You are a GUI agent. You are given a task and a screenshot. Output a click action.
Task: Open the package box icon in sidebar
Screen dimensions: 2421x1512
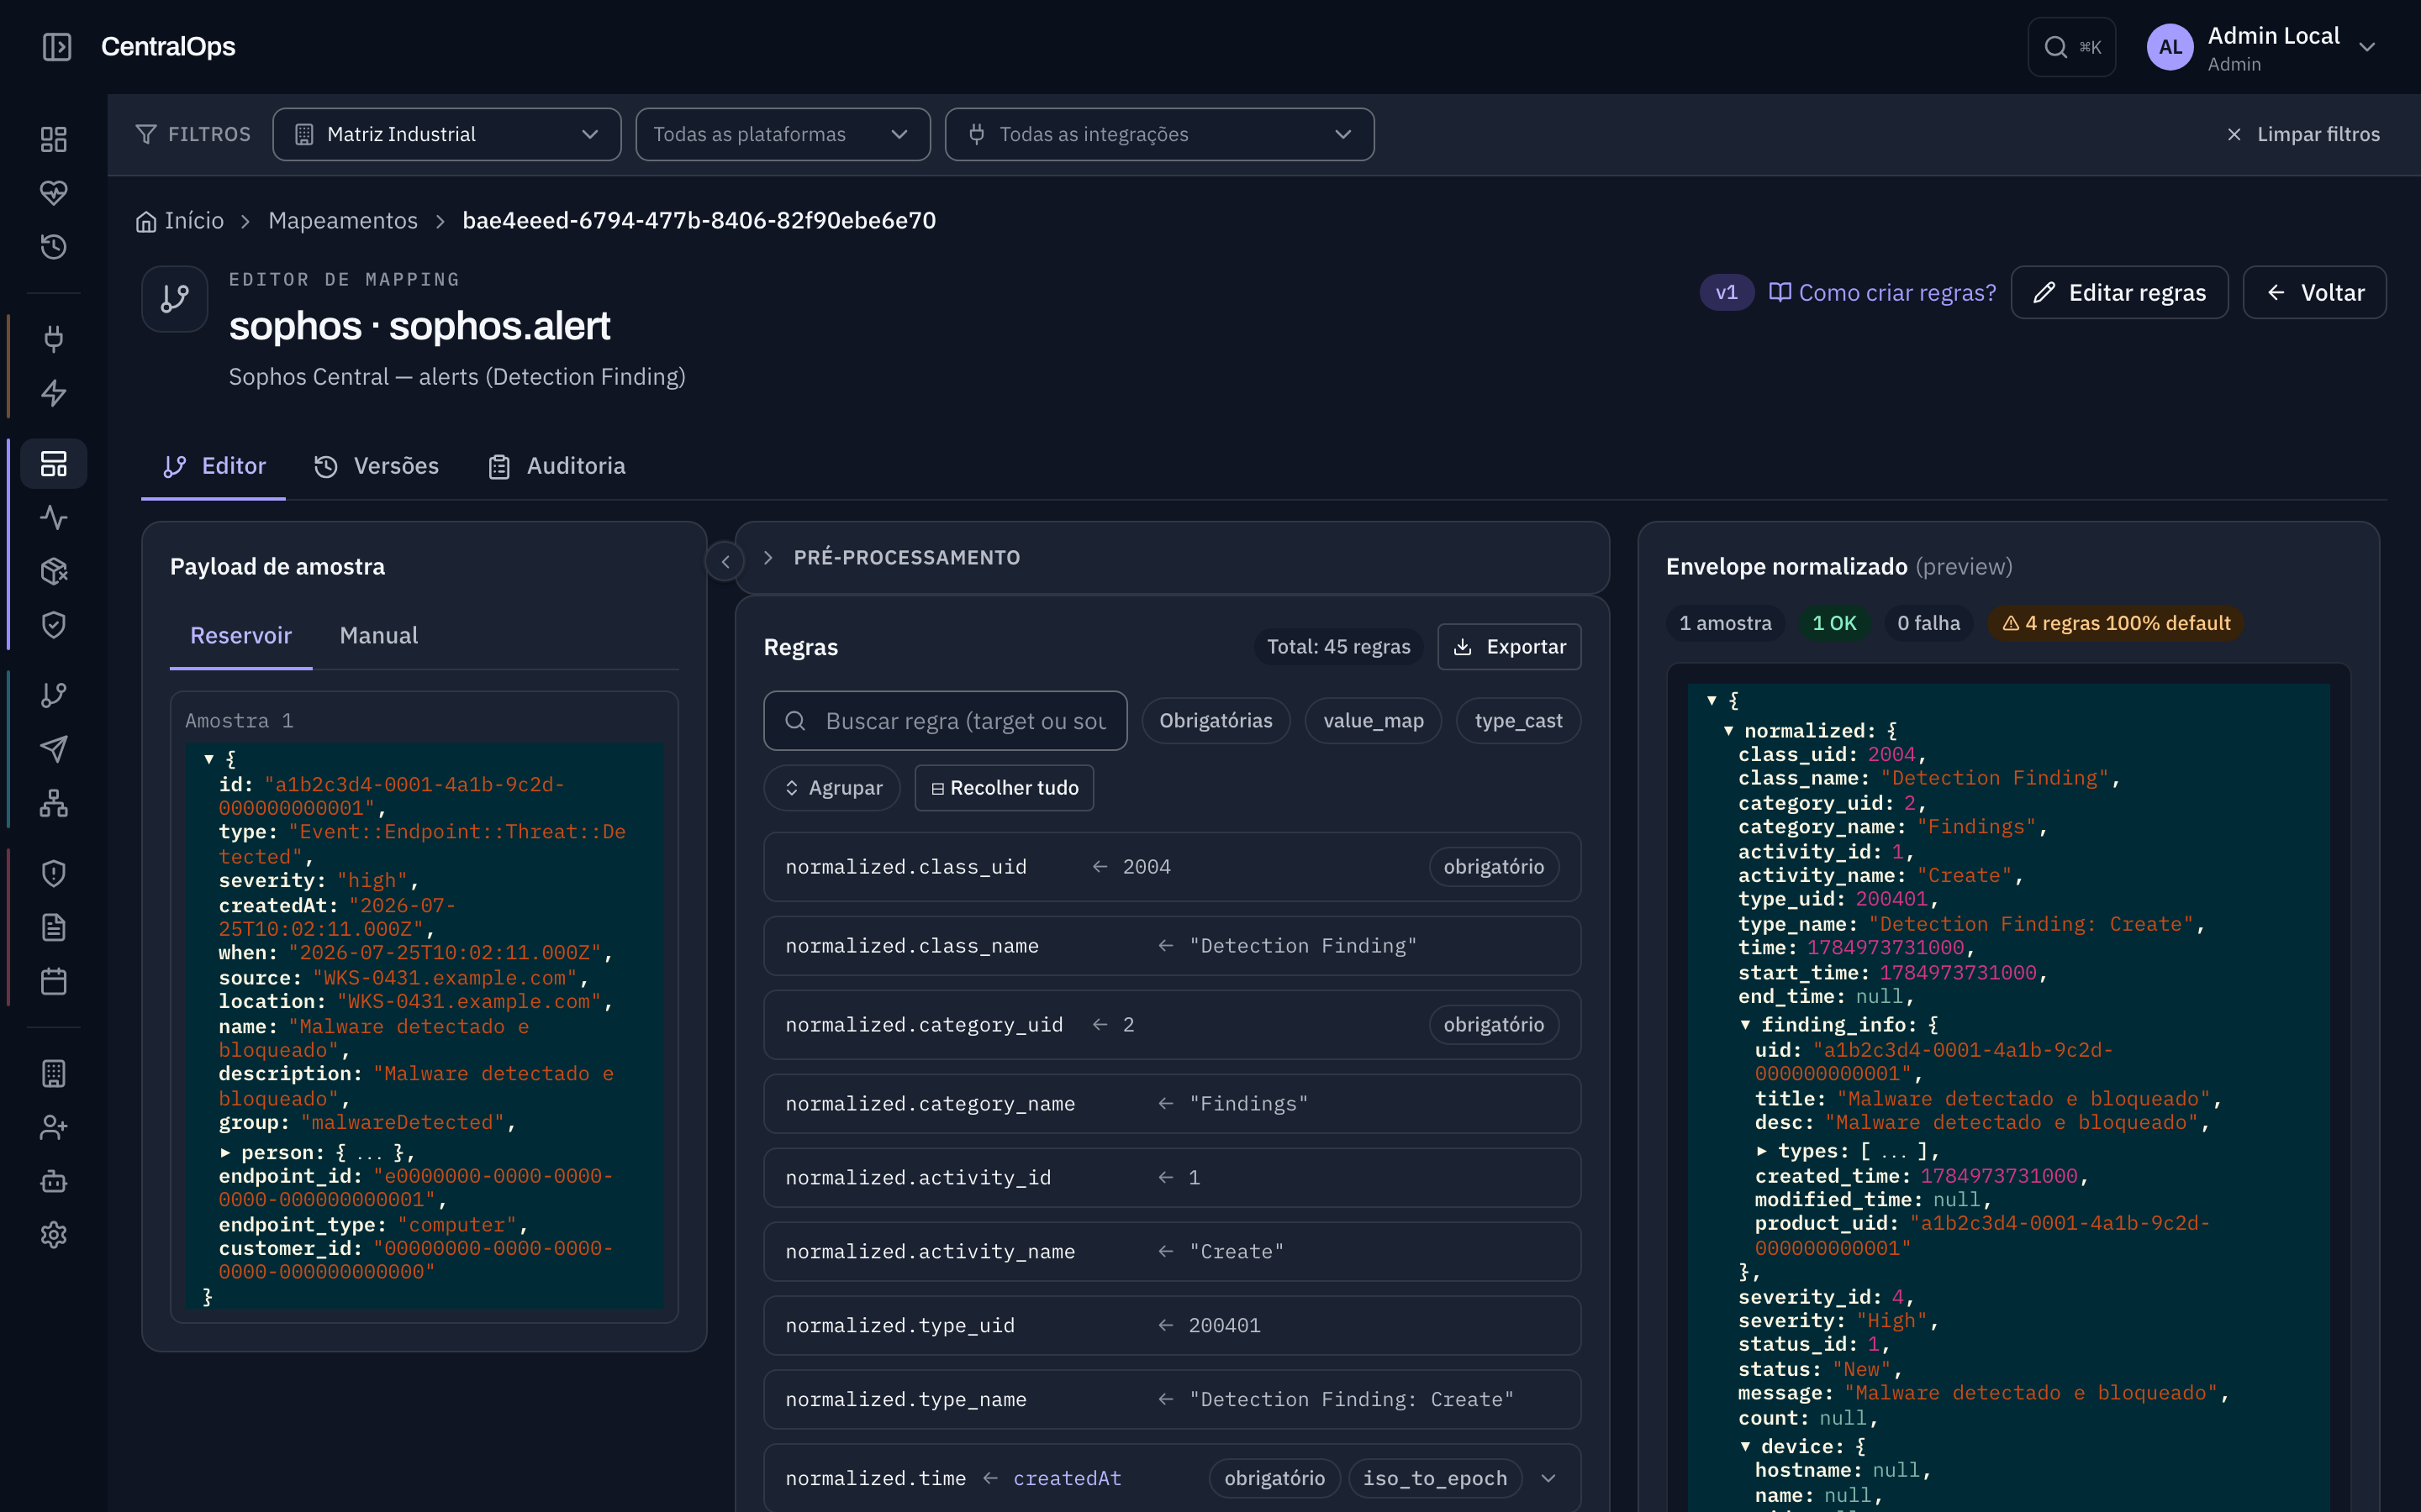tap(54, 571)
